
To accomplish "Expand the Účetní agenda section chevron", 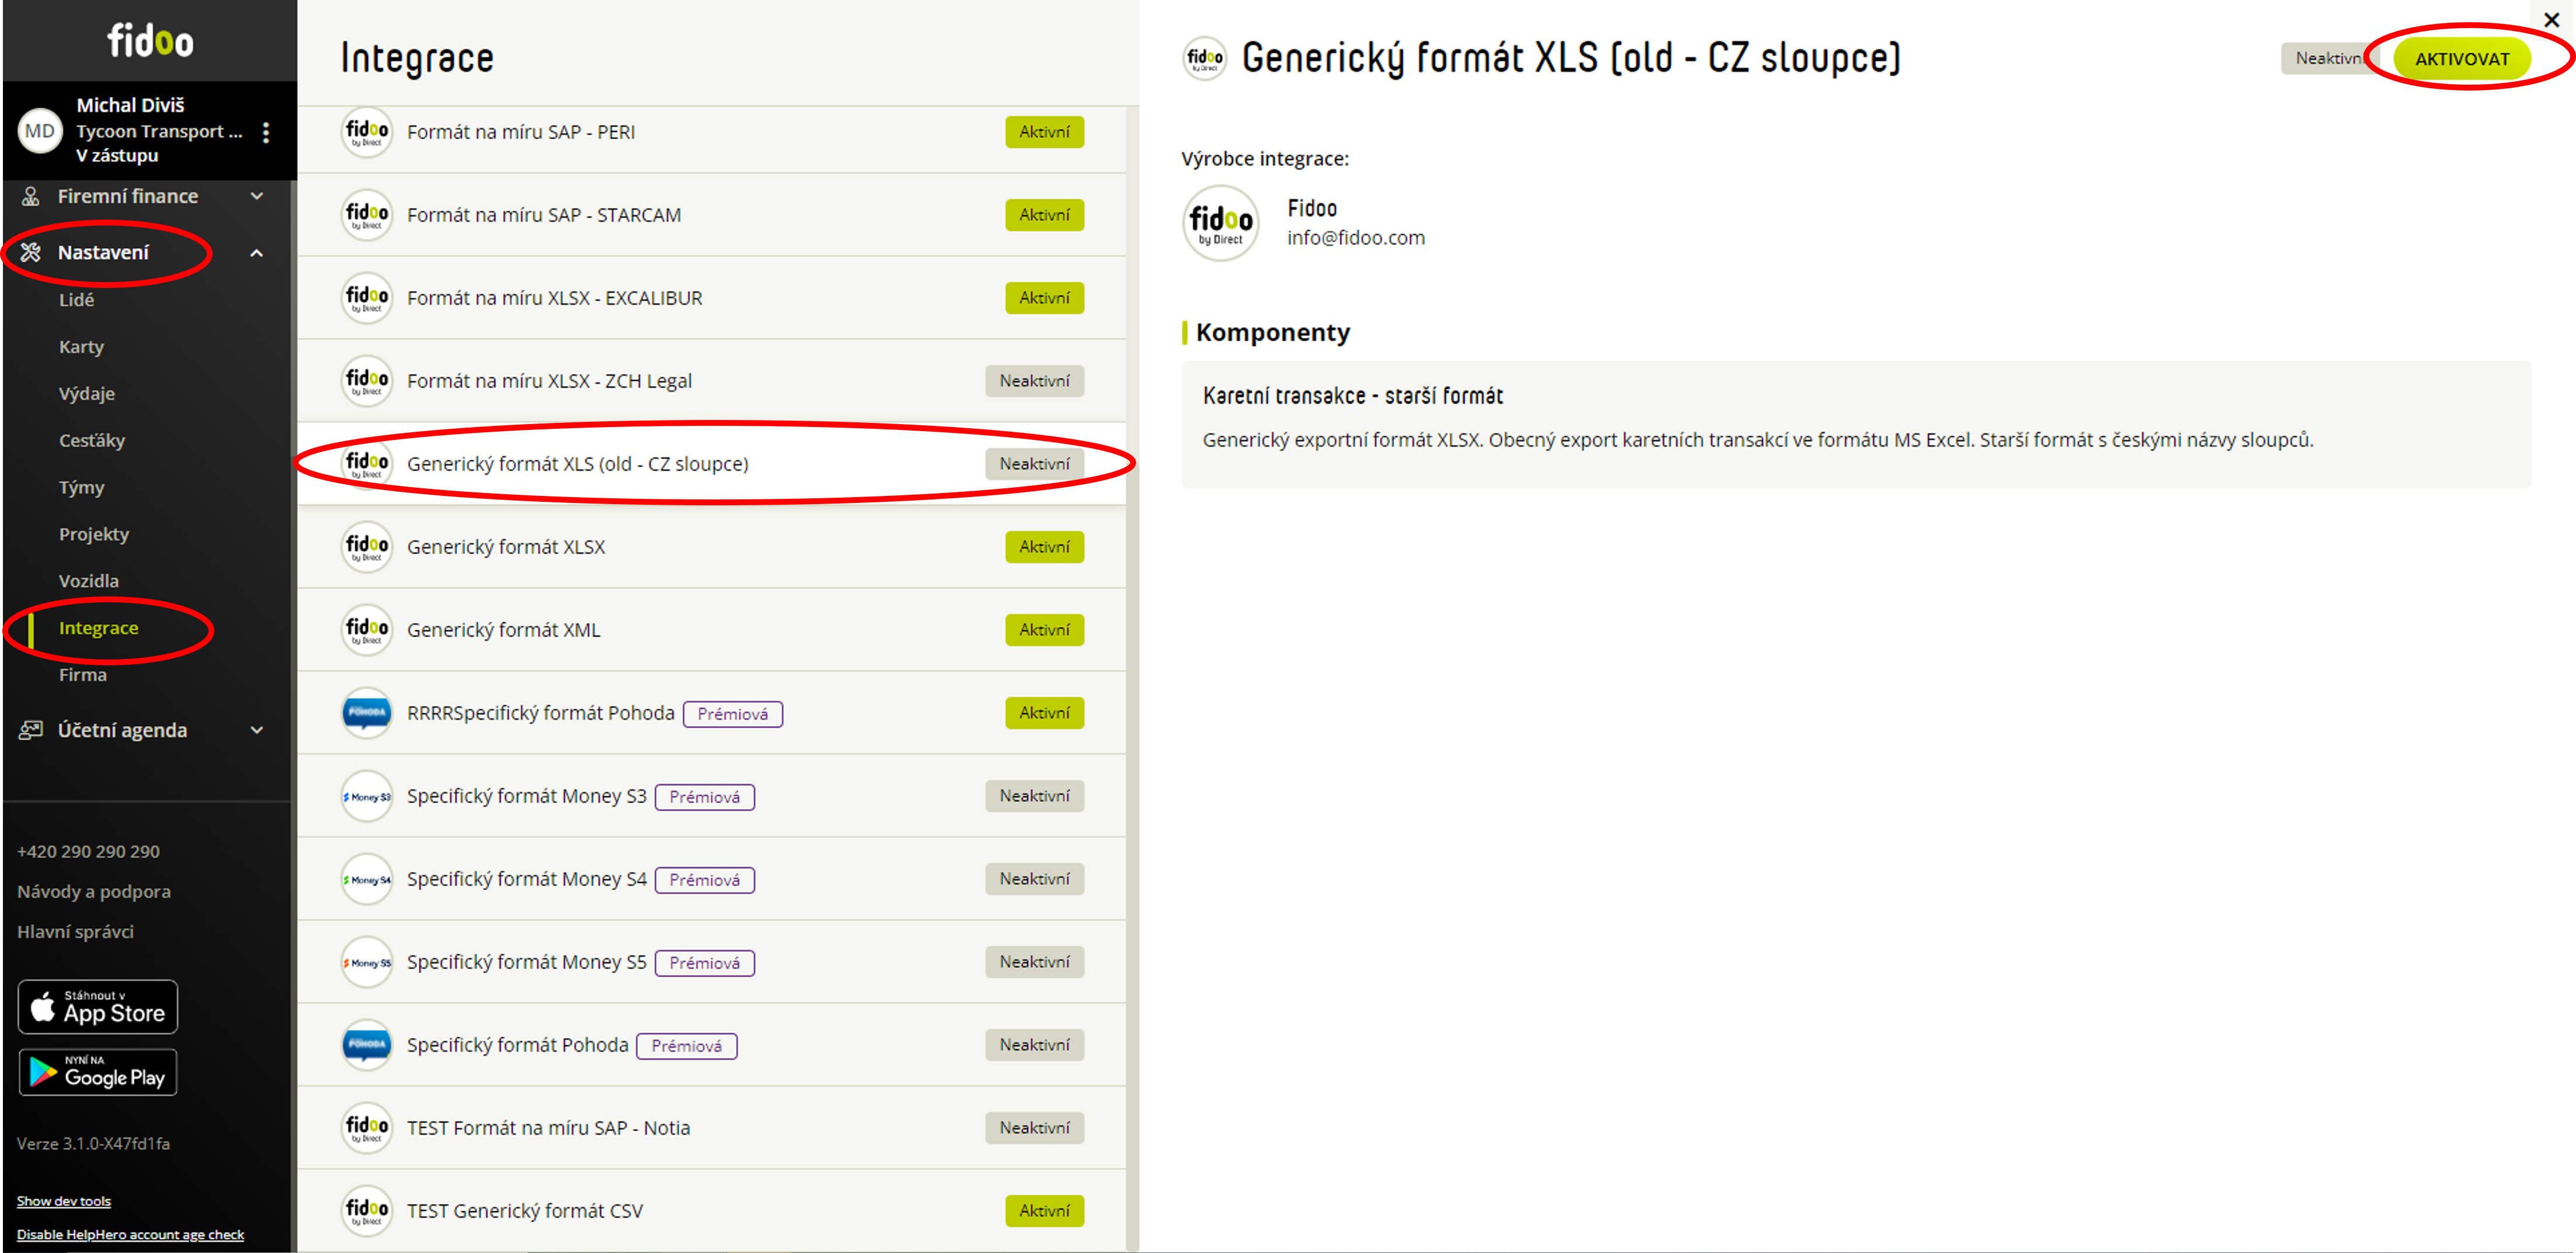I will pos(257,730).
